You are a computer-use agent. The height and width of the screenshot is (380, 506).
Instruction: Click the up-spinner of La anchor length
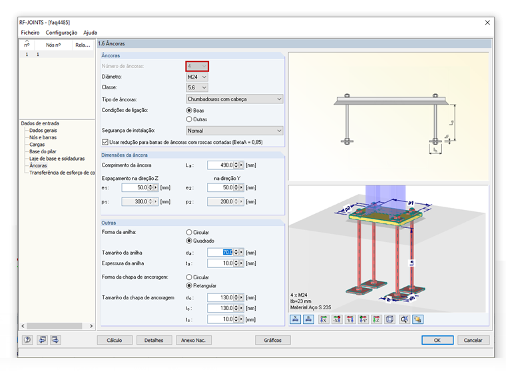[x=236, y=163]
